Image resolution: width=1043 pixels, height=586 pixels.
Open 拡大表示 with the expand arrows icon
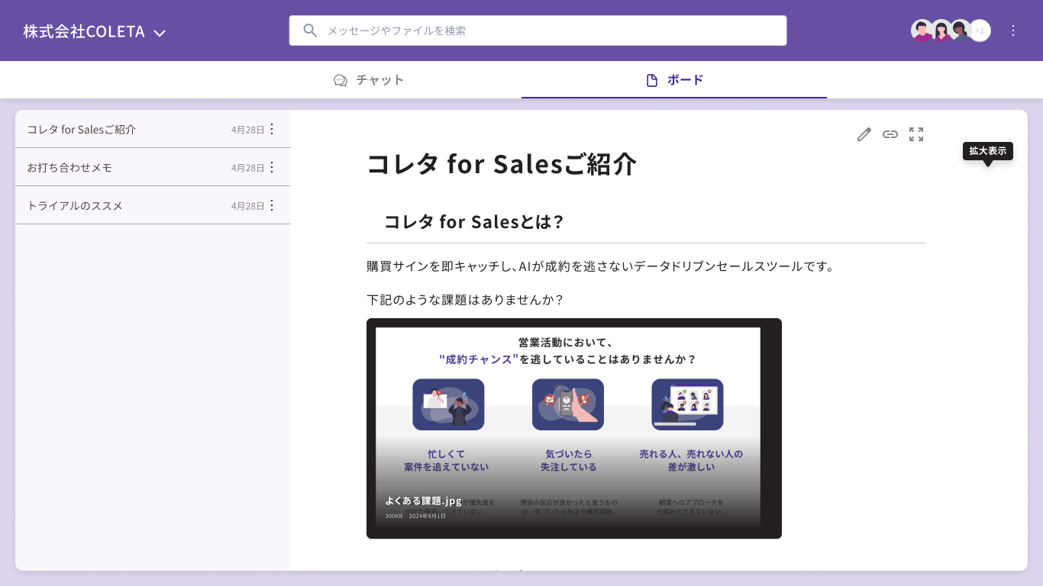(915, 134)
